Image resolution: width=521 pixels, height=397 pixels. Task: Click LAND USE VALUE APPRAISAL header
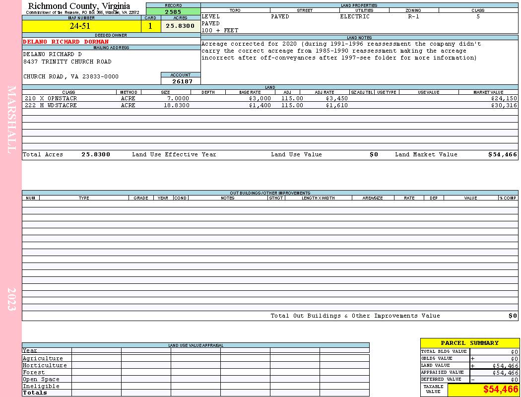[x=195, y=345]
